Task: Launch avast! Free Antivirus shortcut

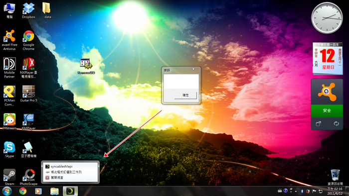Action: (9, 40)
